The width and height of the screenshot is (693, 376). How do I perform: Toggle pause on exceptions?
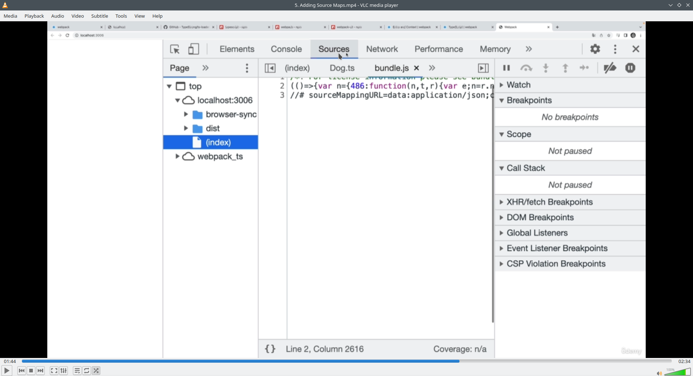(630, 68)
